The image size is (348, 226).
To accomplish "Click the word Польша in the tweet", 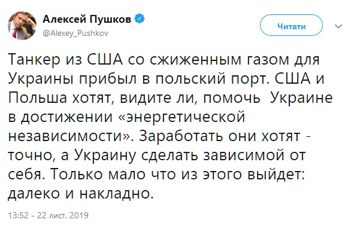I will (x=38, y=98).
